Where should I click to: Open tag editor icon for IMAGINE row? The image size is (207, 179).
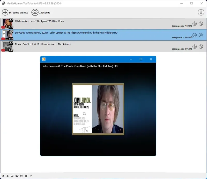tap(195, 35)
